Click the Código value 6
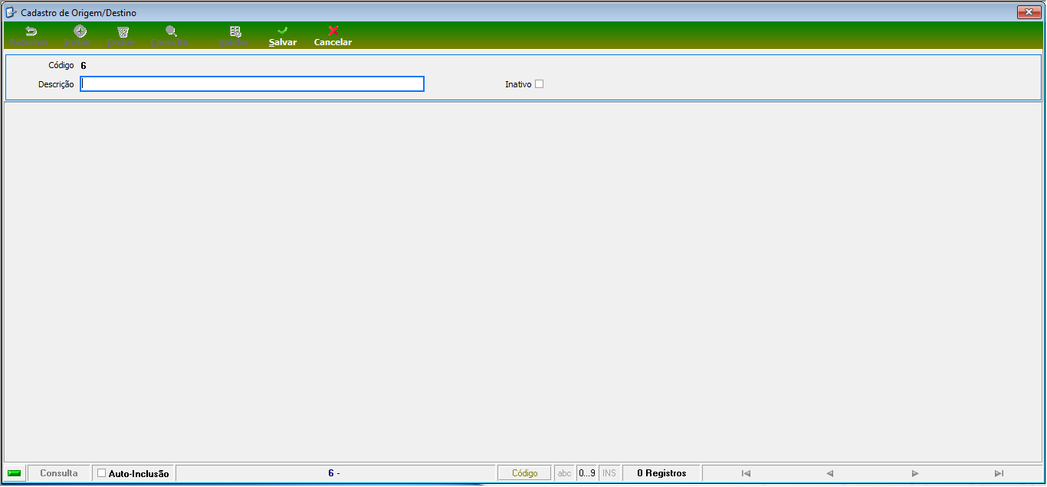 pos(84,66)
